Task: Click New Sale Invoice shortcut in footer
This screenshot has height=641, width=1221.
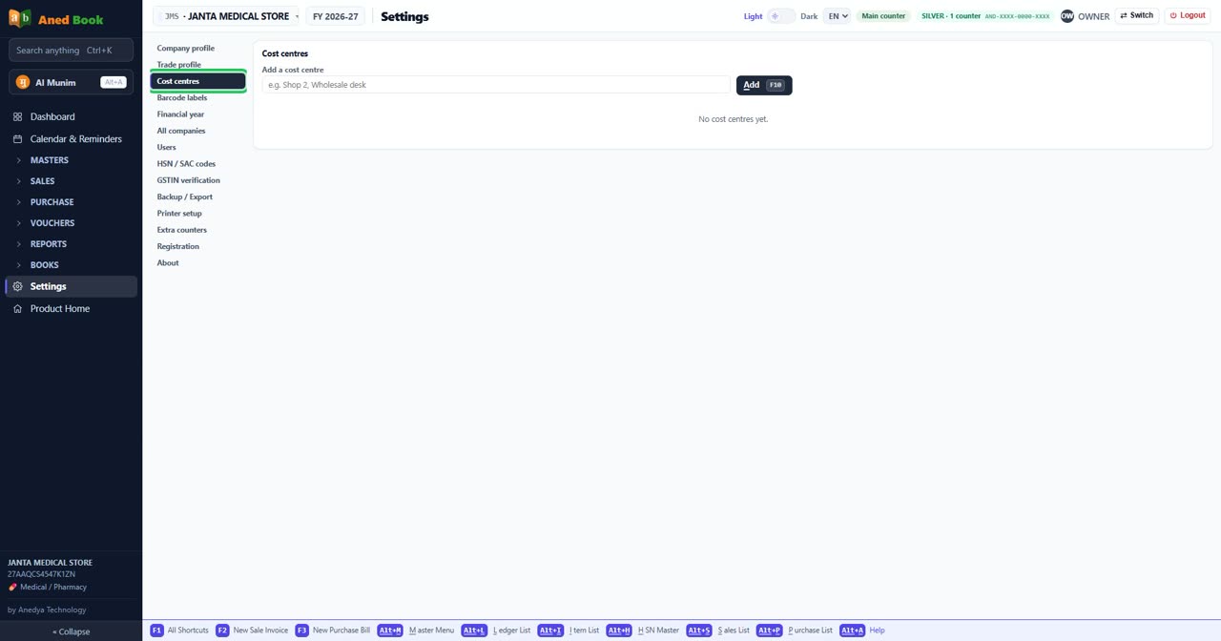Action: coord(252,631)
